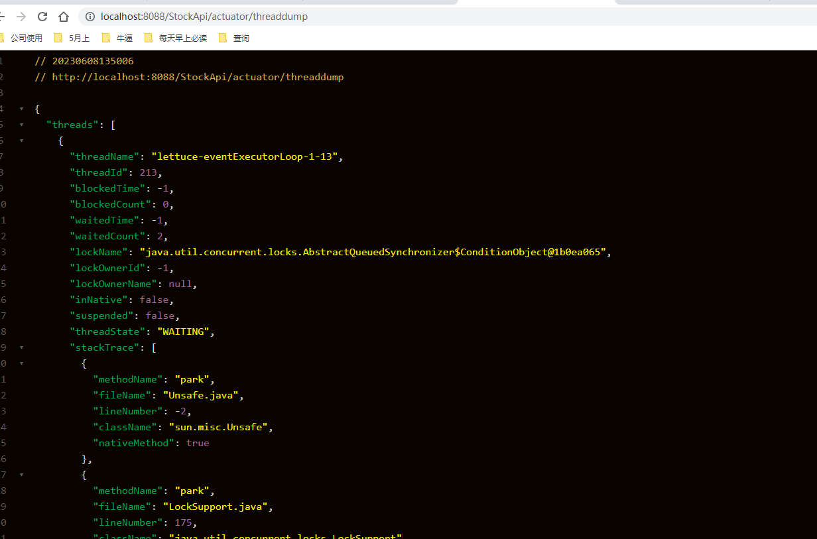Select the "waitedTime" key
The width and height of the screenshot is (817, 539).
tap(105, 220)
